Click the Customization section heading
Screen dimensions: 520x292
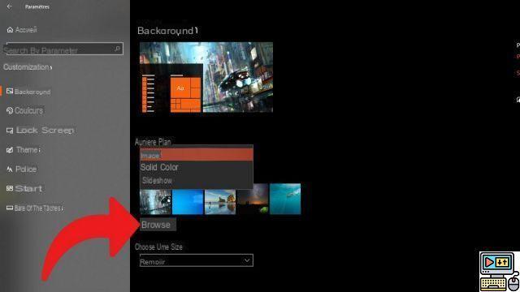[28, 67]
